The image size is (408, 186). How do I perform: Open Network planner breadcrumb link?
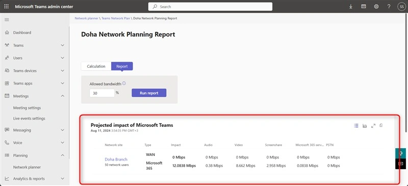86,18
